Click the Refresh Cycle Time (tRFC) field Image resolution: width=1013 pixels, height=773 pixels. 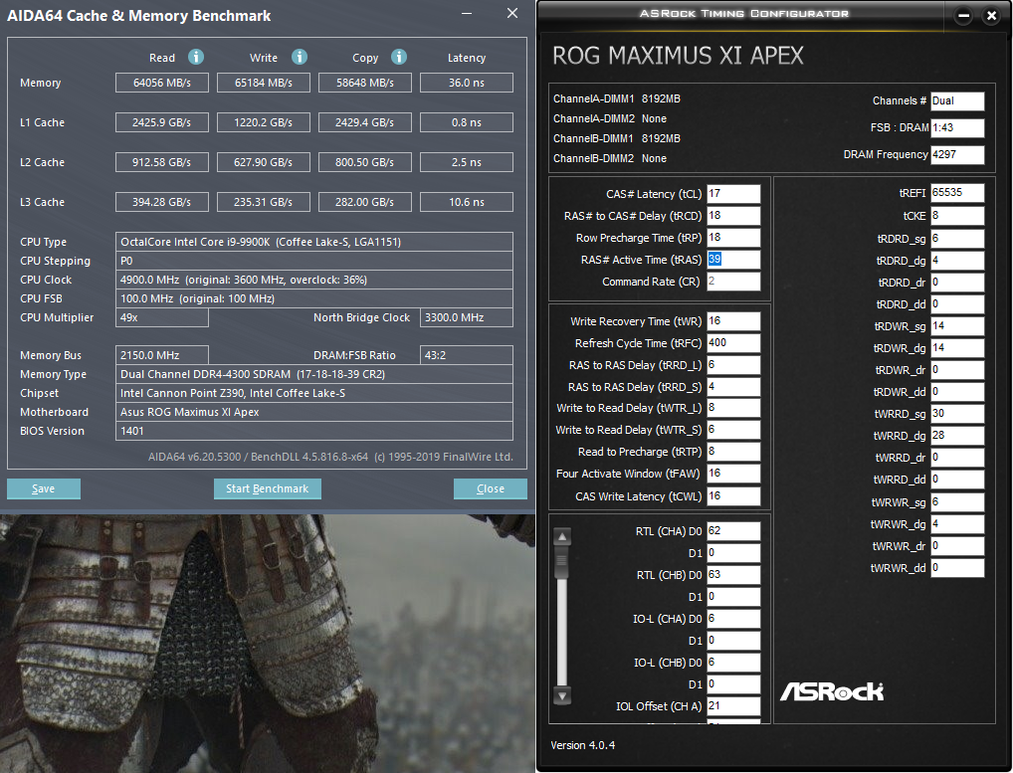click(x=734, y=343)
